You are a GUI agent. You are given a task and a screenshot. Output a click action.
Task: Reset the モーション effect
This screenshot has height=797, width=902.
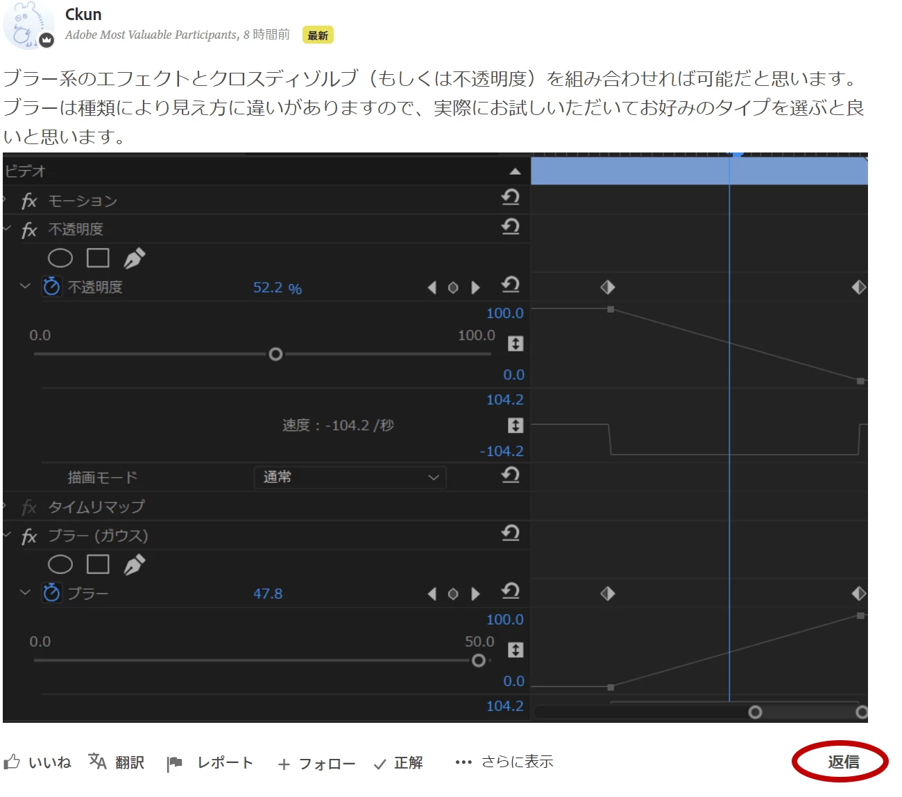tap(511, 198)
